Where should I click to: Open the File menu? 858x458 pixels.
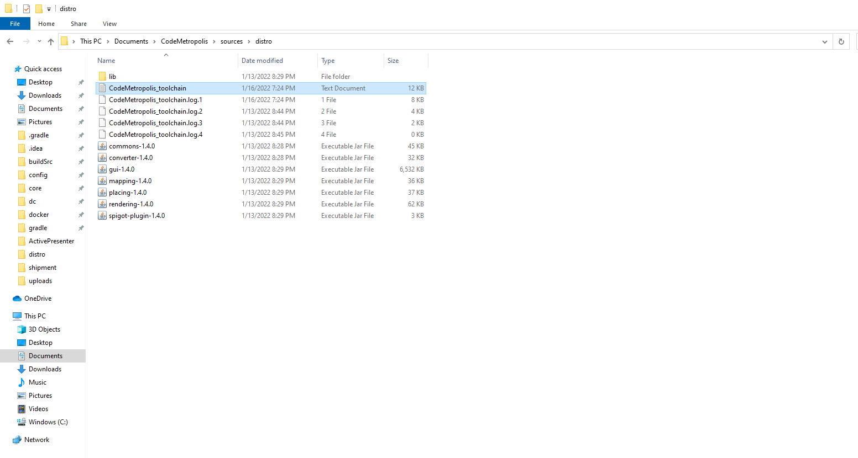click(15, 24)
